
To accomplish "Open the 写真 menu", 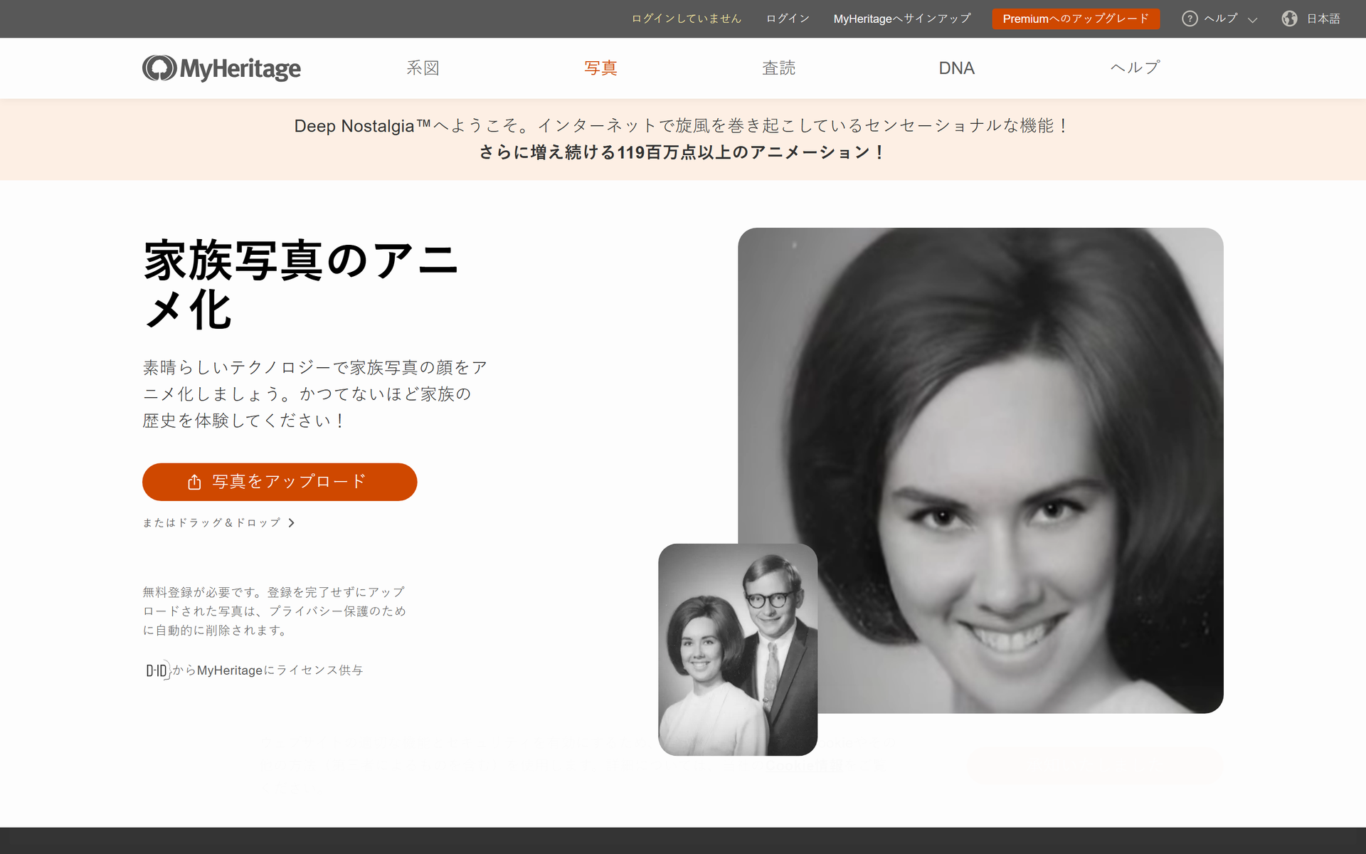I will pos(600,68).
